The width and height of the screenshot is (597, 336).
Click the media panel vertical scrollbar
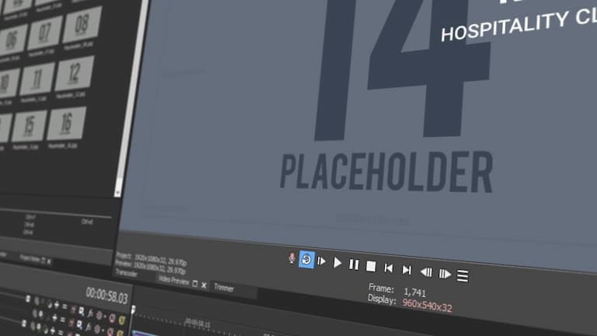click(x=131, y=99)
